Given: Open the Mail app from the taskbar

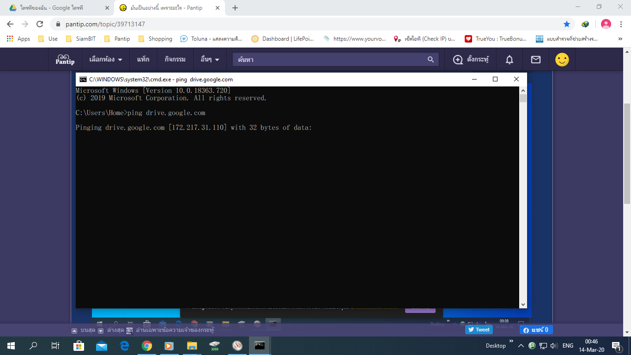Looking at the screenshot, I should coord(101,346).
